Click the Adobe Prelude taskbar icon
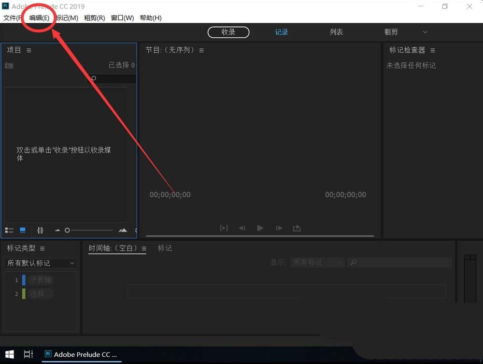 (x=81, y=354)
